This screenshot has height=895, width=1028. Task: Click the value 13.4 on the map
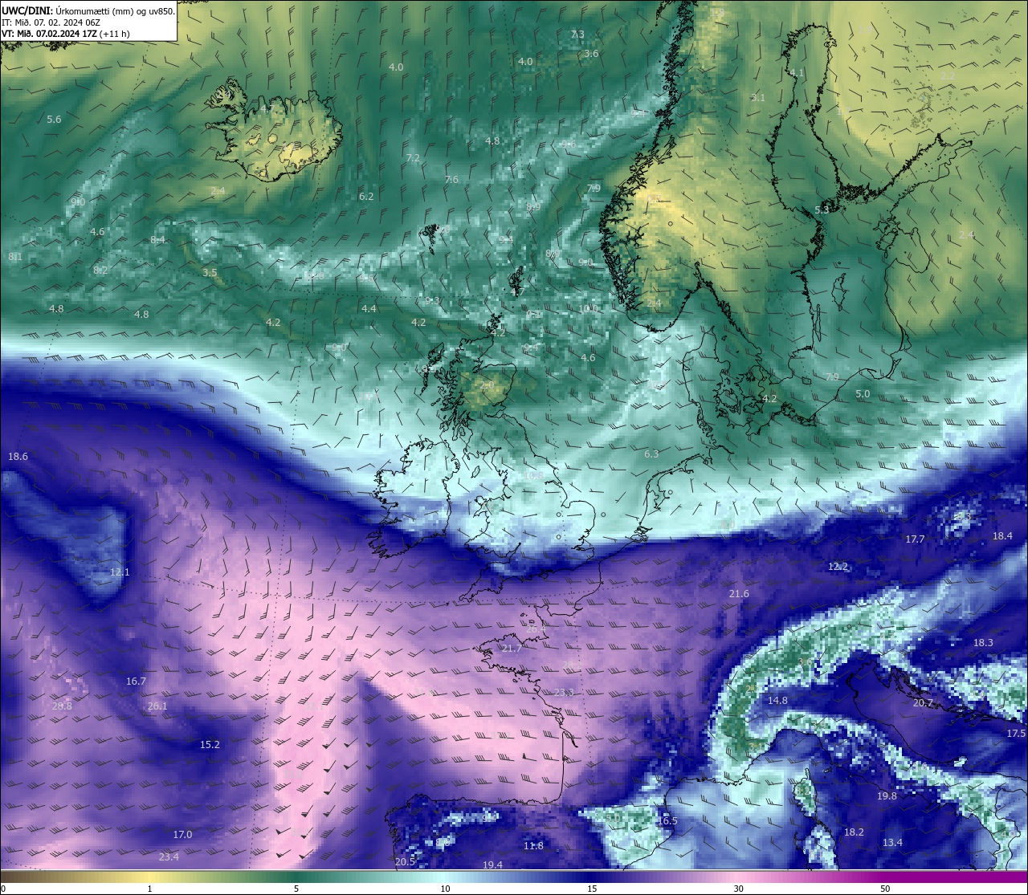tap(892, 843)
